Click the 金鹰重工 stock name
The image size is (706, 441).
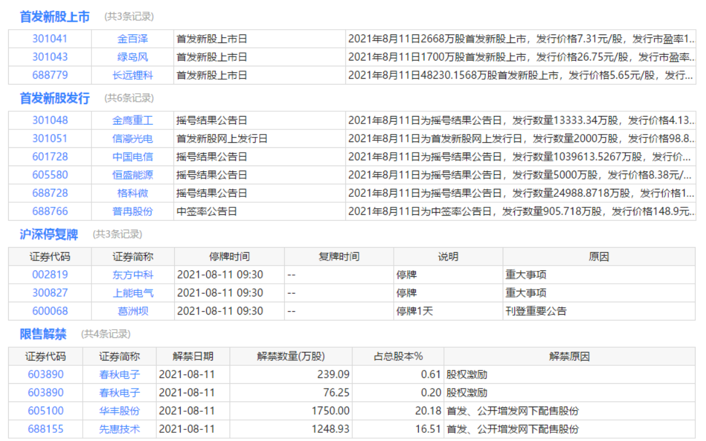[x=132, y=121]
